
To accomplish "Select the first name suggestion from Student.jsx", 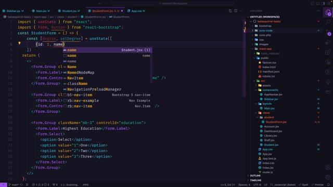I will [x=107, y=50].
